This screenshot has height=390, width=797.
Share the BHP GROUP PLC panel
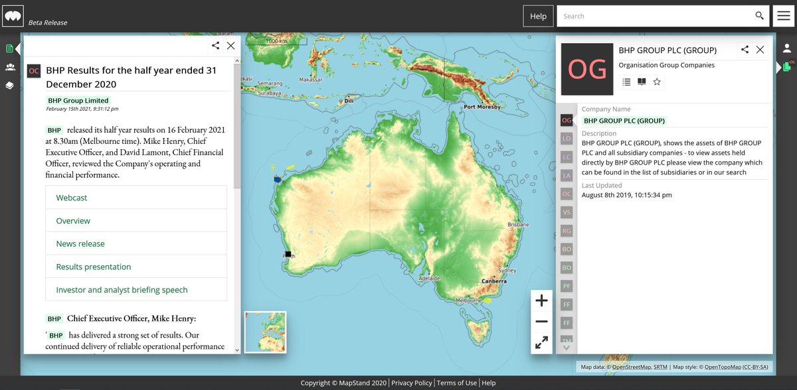tap(745, 50)
